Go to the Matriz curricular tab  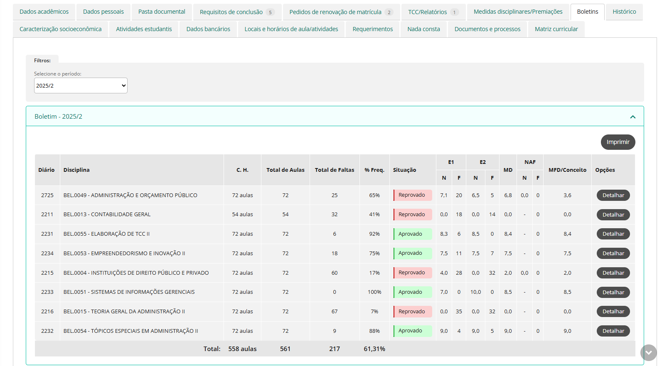click(x=556, y=29)
